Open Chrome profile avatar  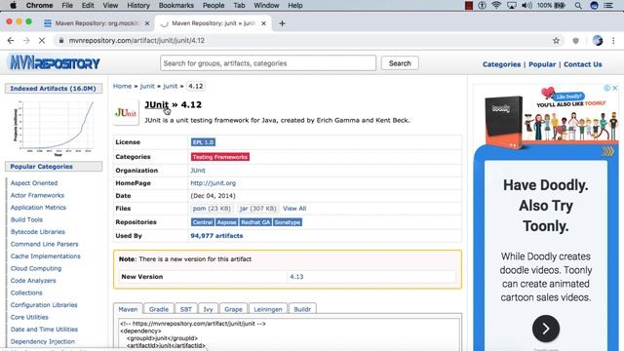(x=598, y=41)
